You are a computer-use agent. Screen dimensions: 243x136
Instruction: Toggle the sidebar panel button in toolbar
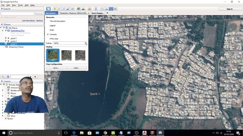tap(48, 9)
